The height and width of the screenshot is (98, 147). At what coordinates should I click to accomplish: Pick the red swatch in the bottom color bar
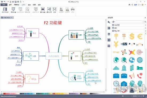click(4, 93)
